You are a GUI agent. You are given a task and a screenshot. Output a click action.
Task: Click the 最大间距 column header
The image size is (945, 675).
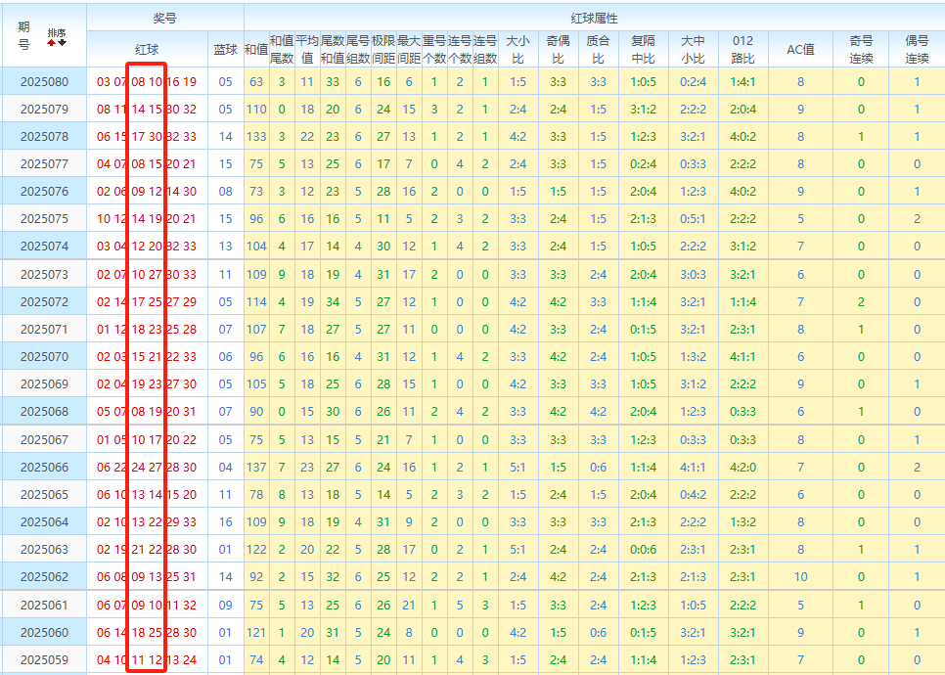pos(409,50)
